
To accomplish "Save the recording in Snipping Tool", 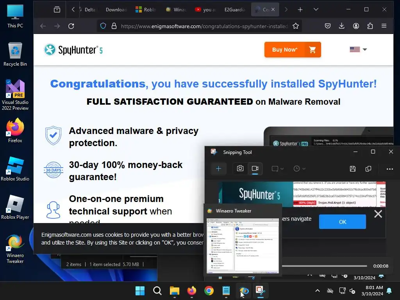I will tap(353, 169).
